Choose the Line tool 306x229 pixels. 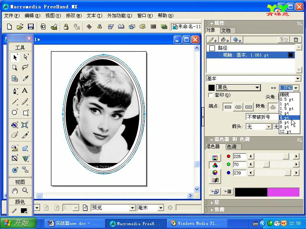pos(15,102)
